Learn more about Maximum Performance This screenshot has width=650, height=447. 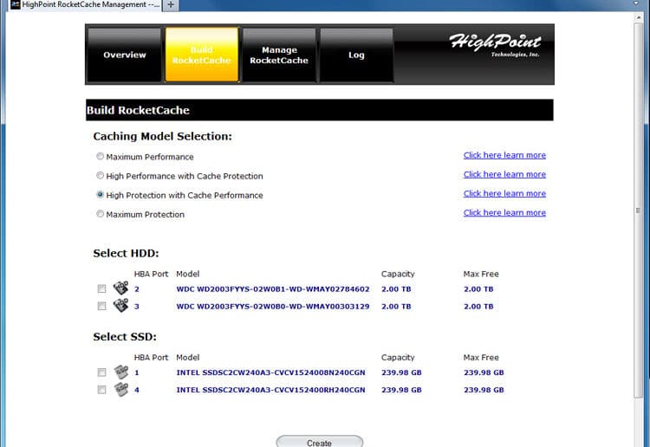coord(504,155)
